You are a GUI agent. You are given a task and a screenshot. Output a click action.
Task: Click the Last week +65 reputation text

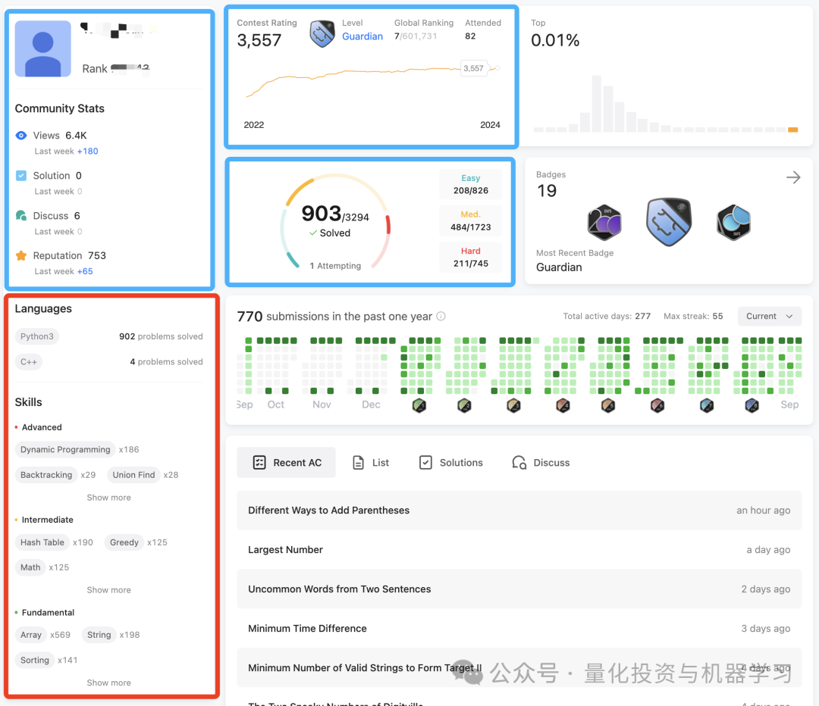(x=64, y=271)
